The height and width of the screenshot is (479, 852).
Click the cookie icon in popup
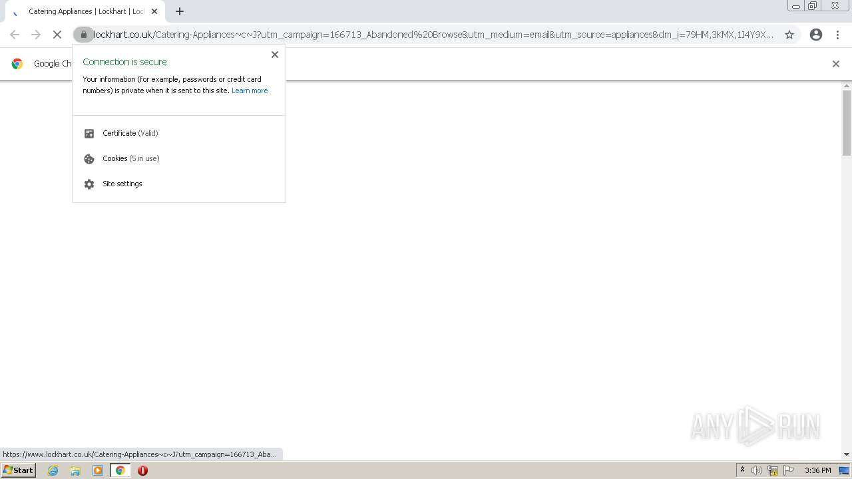tap(89, 159)
